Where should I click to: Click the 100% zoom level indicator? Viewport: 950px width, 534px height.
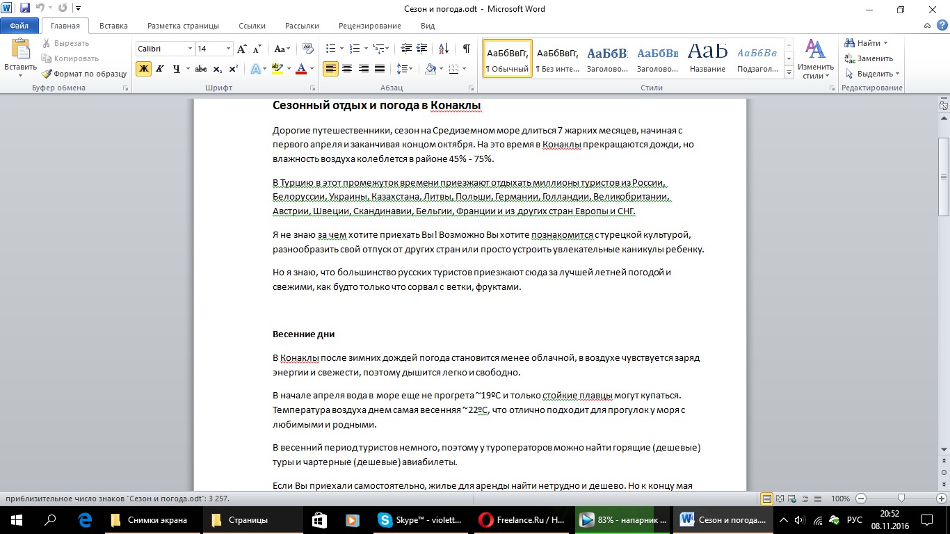[840, 499]
